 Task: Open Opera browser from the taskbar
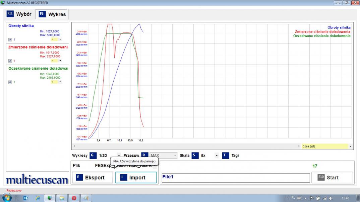coord(74,198)
